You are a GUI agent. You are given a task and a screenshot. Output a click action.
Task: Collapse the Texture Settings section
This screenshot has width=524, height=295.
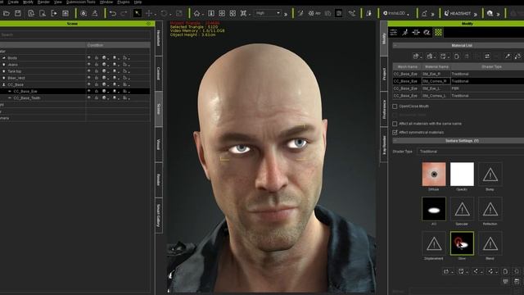click(395, 141)
